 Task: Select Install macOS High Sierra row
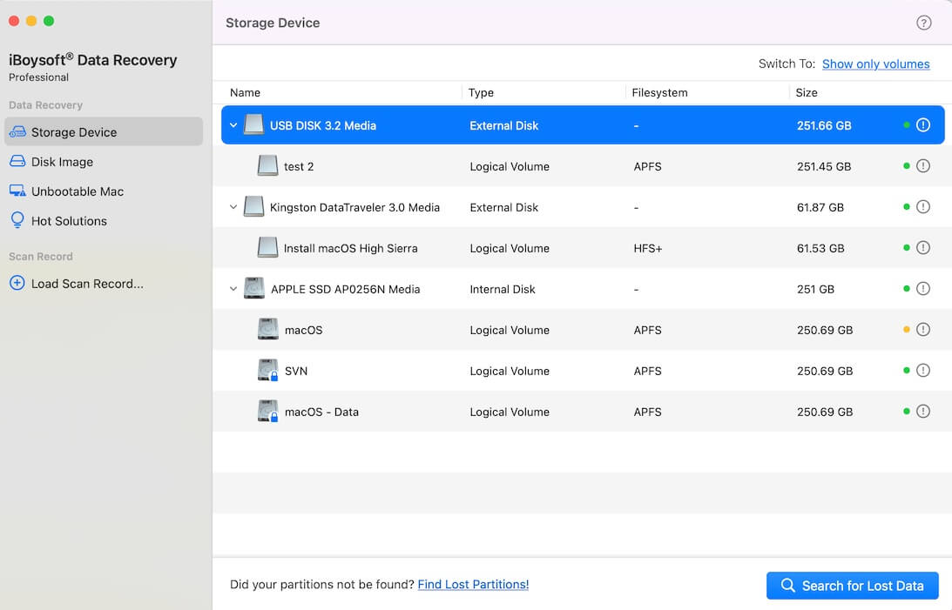[x=582, y=247]
